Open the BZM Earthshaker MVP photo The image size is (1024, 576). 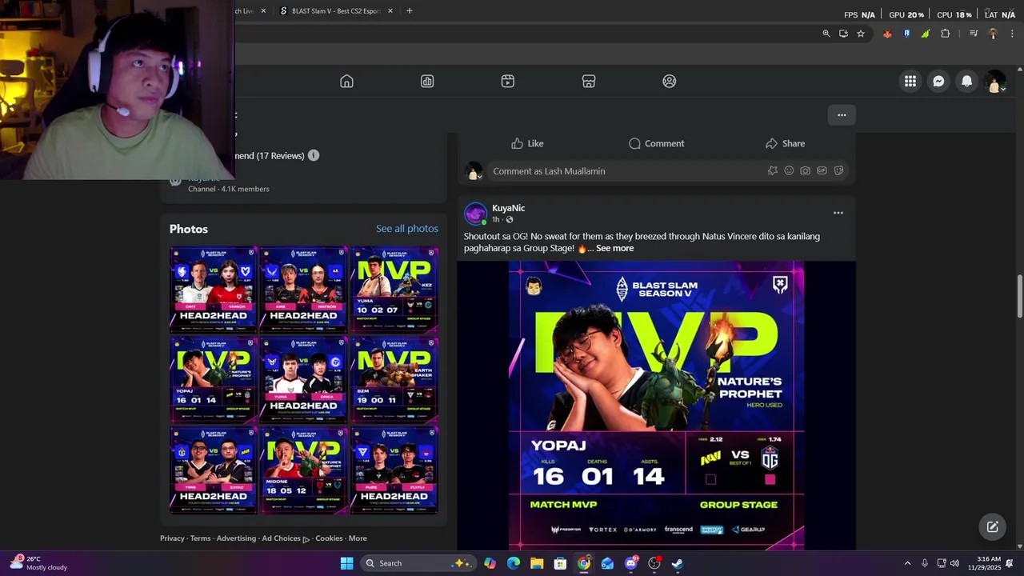(394, 379)
